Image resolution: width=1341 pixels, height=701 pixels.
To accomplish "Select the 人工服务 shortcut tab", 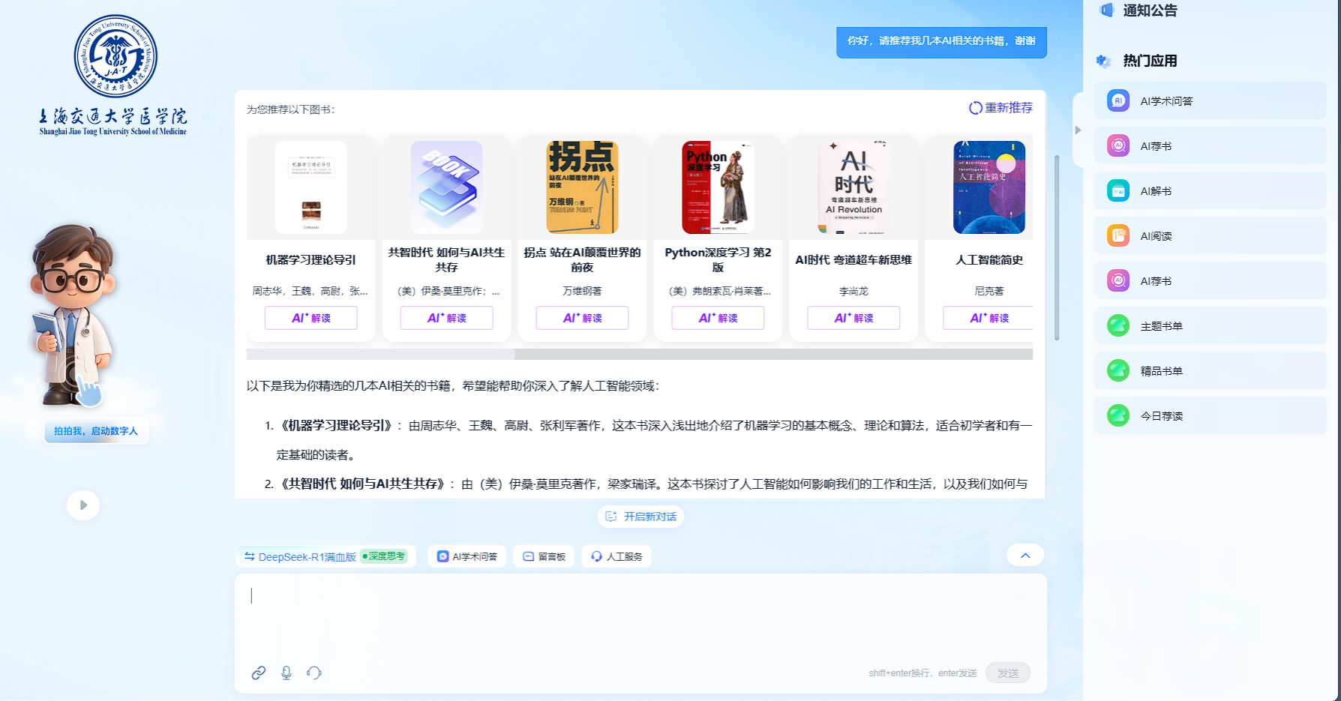I will pos(616,556).
